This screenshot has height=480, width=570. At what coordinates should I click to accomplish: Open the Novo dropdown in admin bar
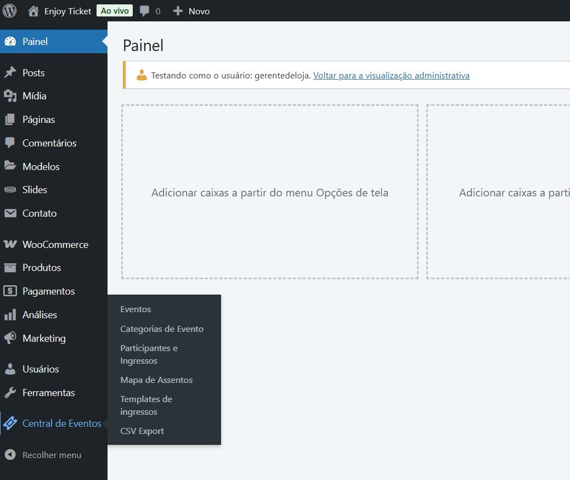coord(191,11)
